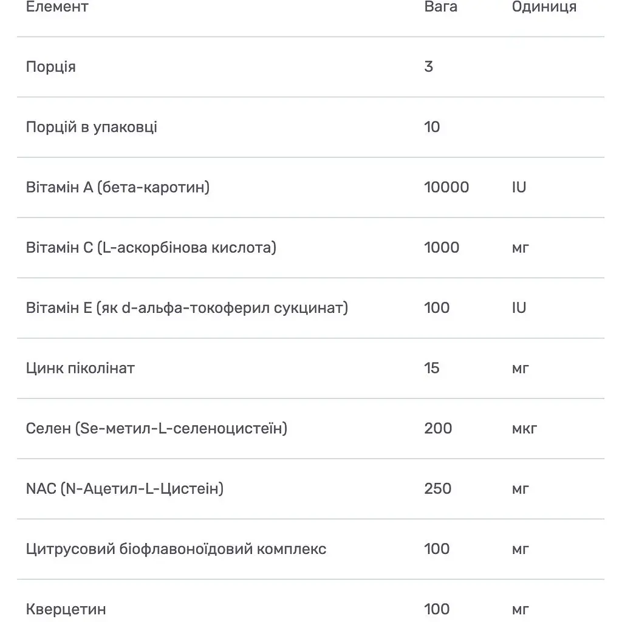Click the 10000 weight value
622x622 pixels.
click(x=446, y=187)
